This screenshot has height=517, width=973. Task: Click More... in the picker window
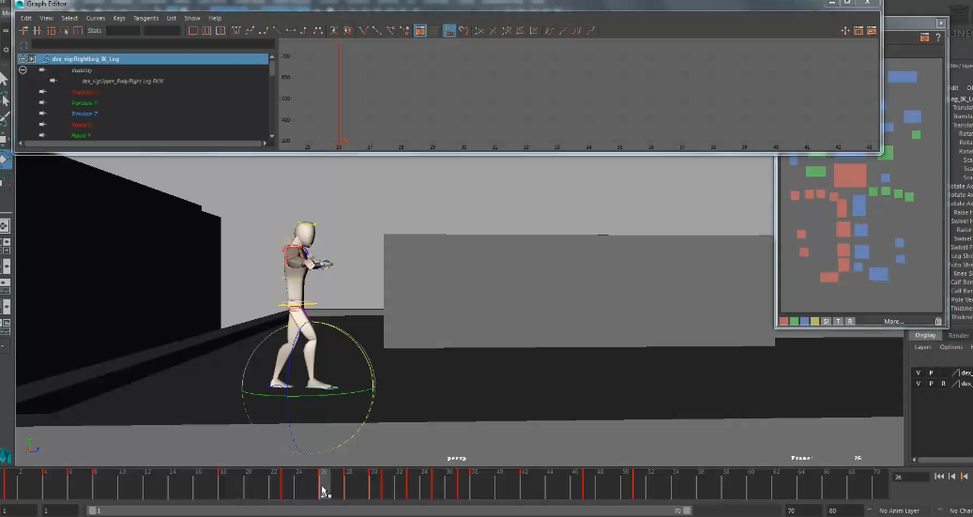[893, 321]
